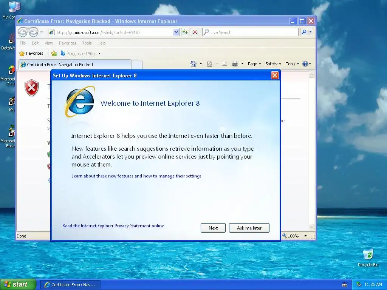Image resolution: width=387 pixels, height=290 pixels.
Task: Click the 100% zoom level button
Action: (291, 236)
